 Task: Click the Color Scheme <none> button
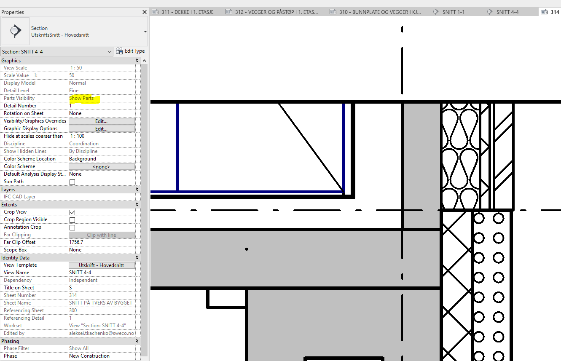102,166
